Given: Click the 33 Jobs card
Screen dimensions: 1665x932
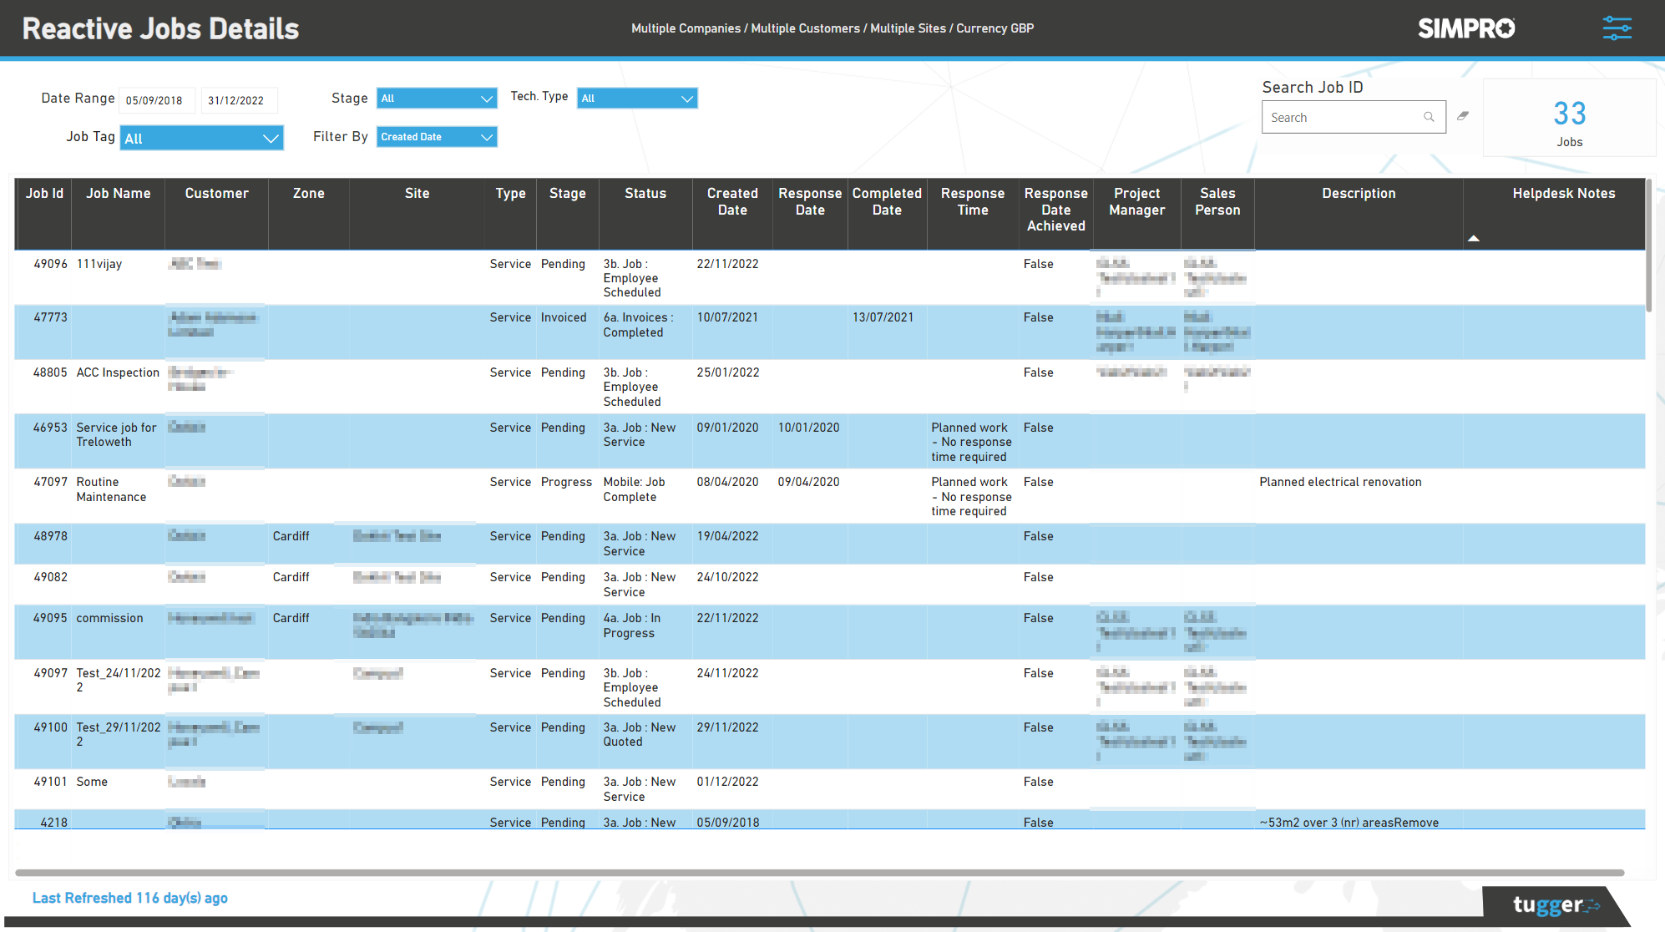Looking at the screenshot, I should point(1569,118).
